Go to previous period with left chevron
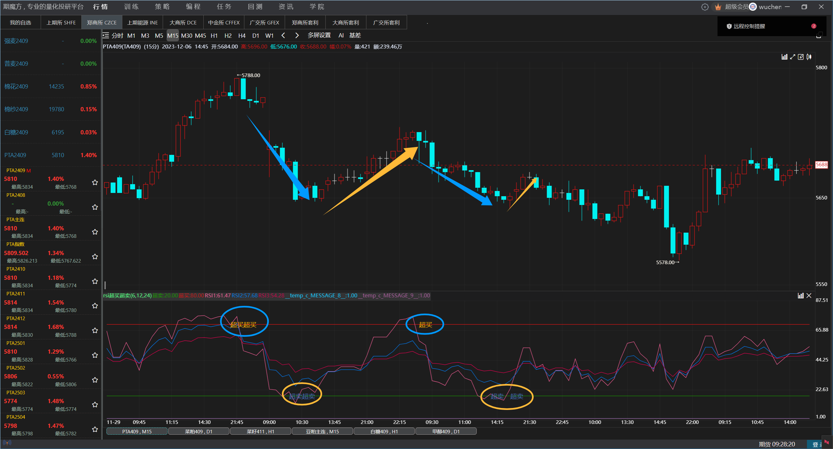The height and width of the screenshot is (449, 833). click(283, 35)
